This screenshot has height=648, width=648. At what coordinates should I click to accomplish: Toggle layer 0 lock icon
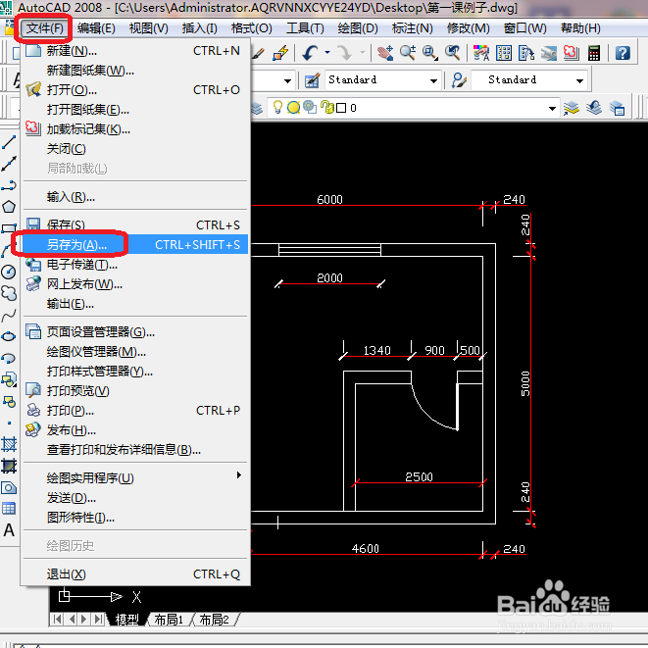pyautogui.click(x=327, y=107)
